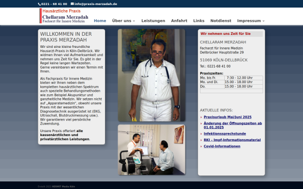The width and height of the screenshot is (303, 189).
Task: Click red bullet arrow beside Infektionssprechstunde
Action: click(x=201, y=134)
